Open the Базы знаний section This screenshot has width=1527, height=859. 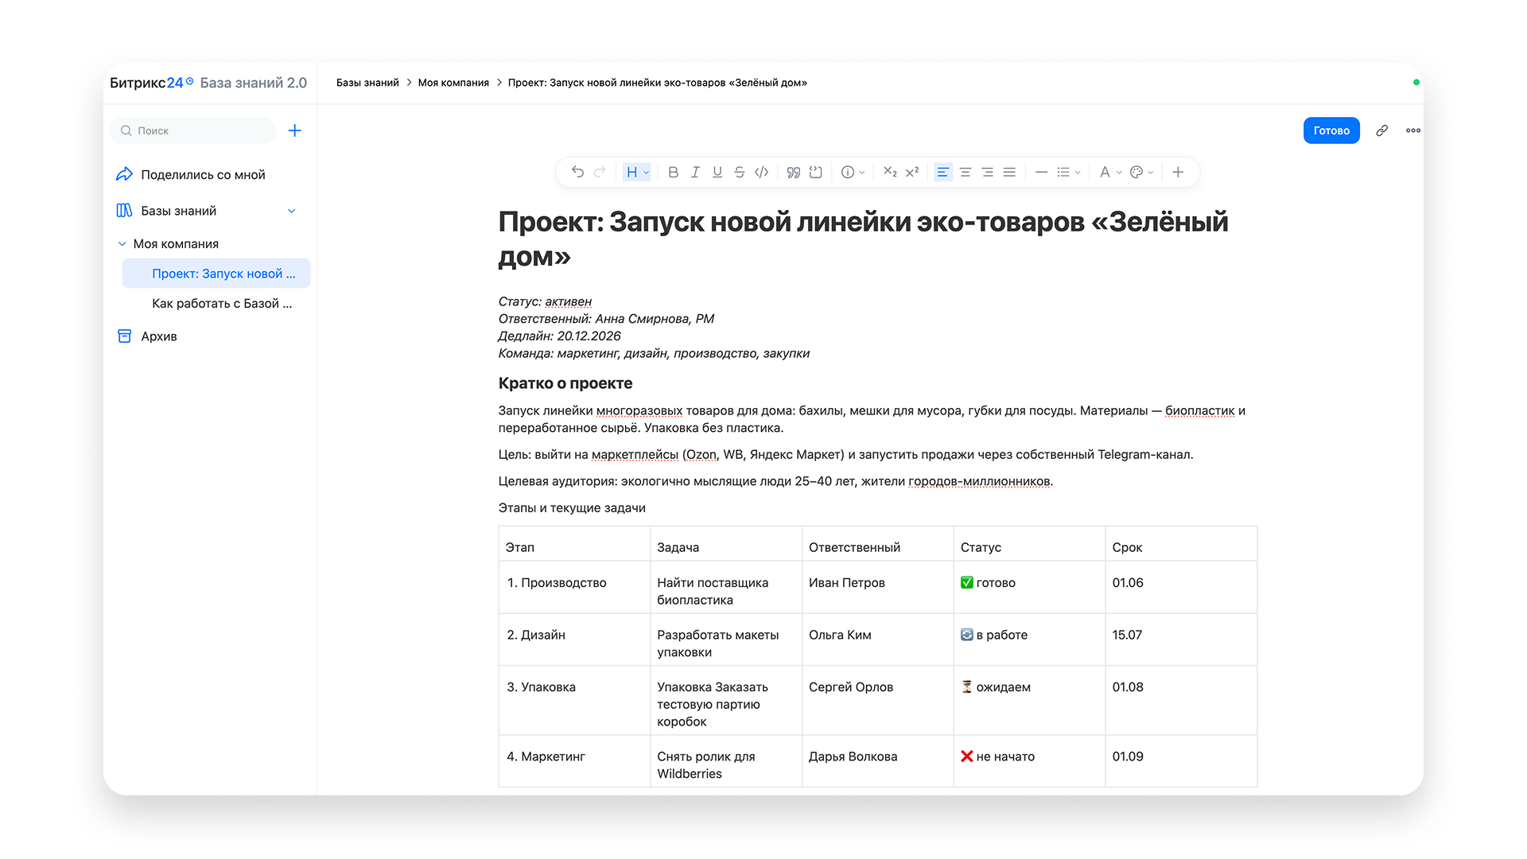(179, 211)
